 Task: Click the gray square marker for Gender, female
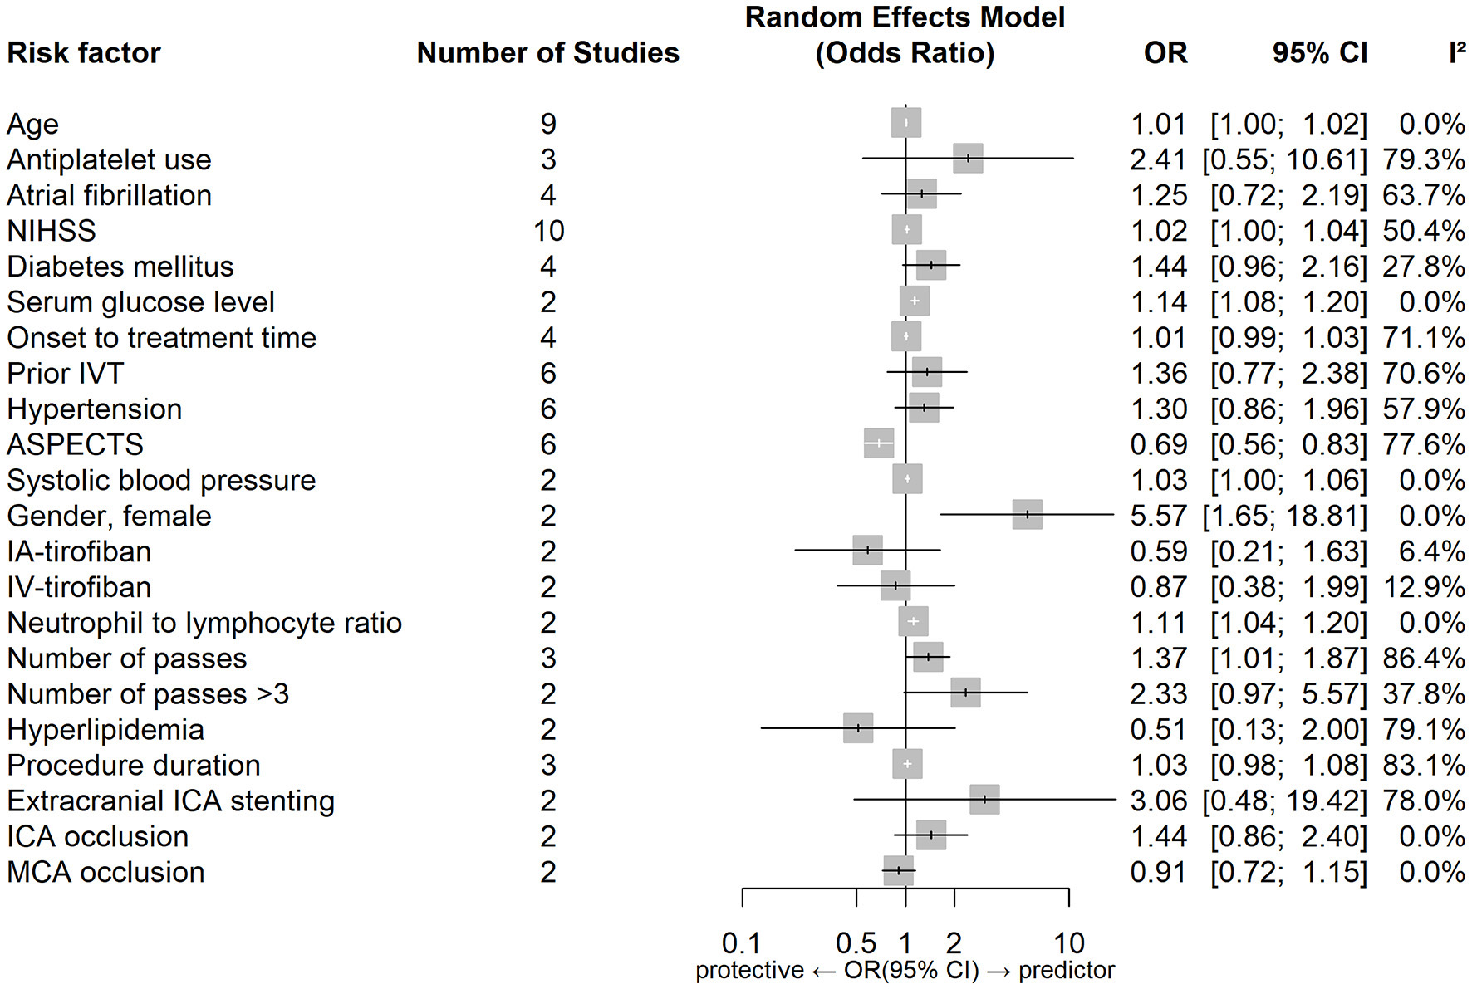coord(1027,515)
